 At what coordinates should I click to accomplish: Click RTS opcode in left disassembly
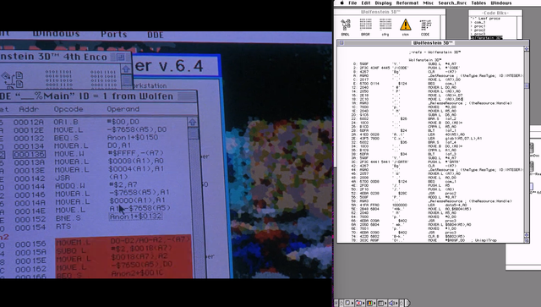[x=63, y=227]
